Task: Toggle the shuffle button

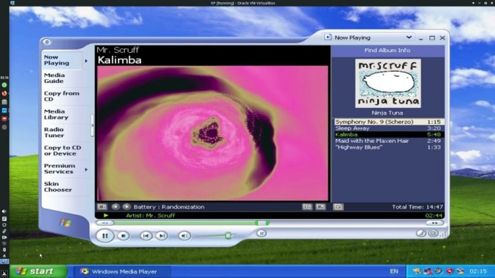Action: coord(261,233)
